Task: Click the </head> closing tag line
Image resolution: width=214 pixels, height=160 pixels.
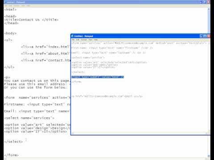Action: coord(11,23)
